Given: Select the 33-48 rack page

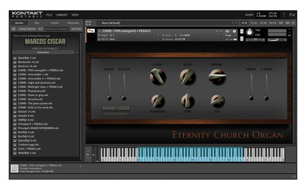Looking at the screenshot, I should (263, 23).
